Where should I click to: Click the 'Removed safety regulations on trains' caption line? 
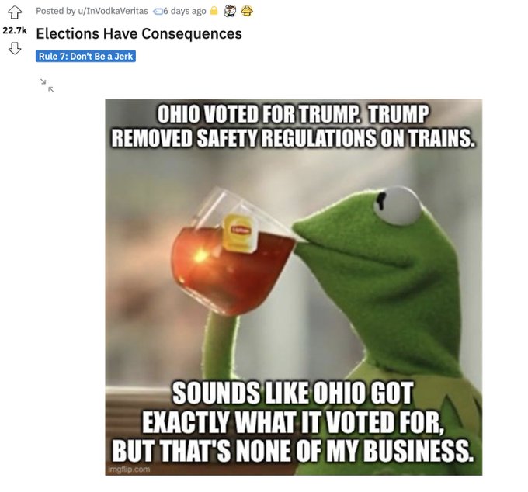point(293,138)
